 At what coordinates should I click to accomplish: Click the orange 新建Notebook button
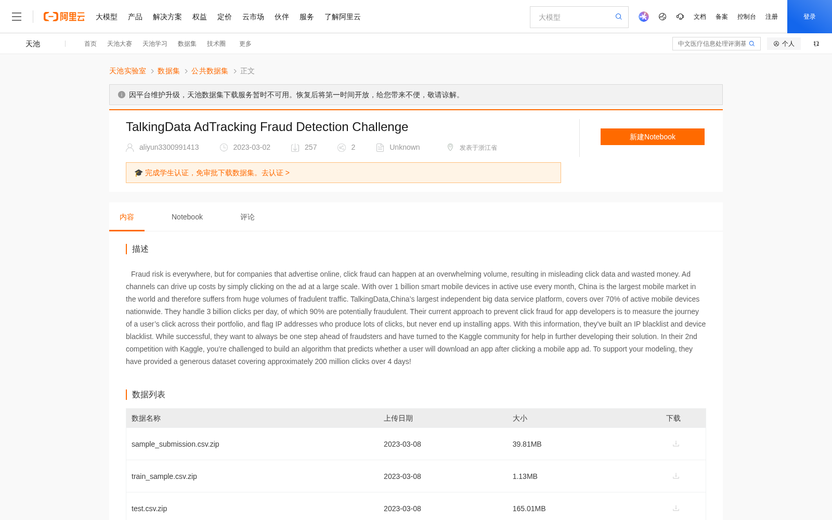click(653, 137)
